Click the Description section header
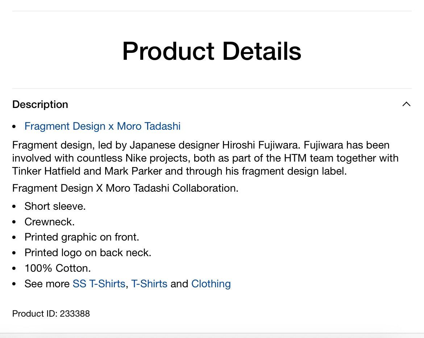 point(40,104)
